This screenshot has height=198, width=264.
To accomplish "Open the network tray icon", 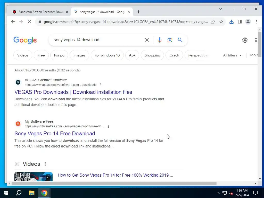I will (225, 193).
